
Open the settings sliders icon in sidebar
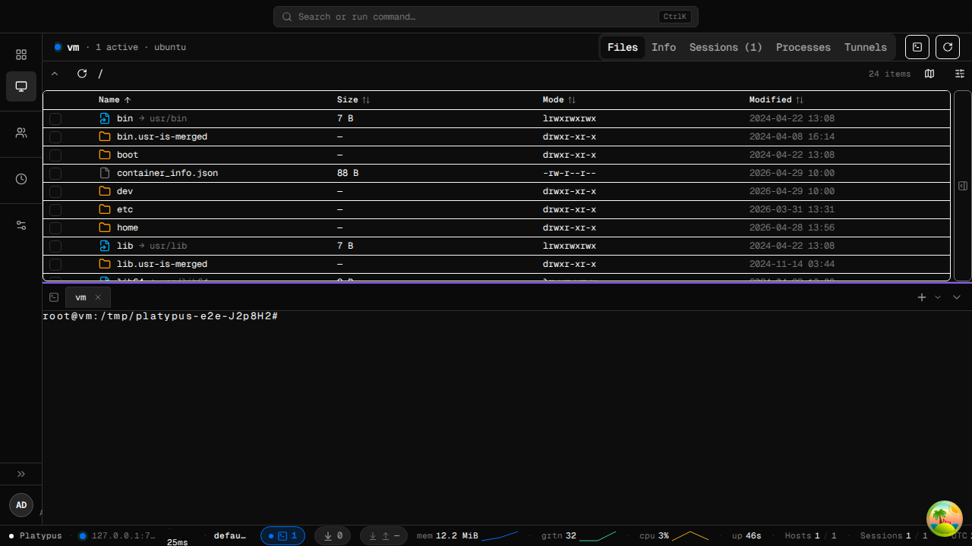(x=21, y=225)
